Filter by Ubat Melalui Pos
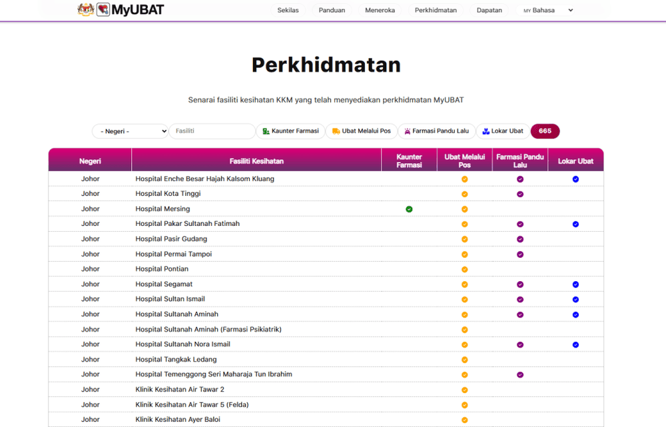 click(x=362, y=131)
